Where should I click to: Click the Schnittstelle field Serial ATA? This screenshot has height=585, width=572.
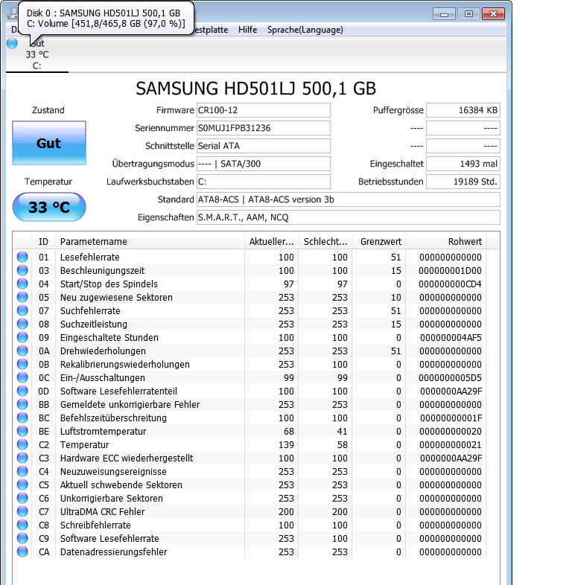point(263,146)
